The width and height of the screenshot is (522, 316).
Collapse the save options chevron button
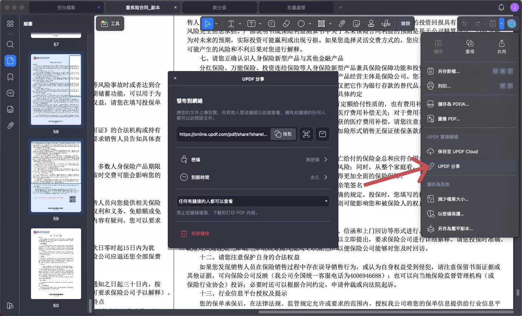(x=502, y=24)
